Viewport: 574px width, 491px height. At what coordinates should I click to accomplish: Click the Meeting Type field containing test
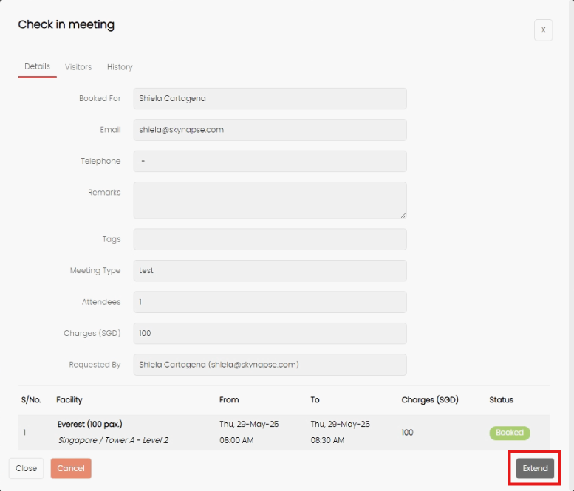pos(270,271)
